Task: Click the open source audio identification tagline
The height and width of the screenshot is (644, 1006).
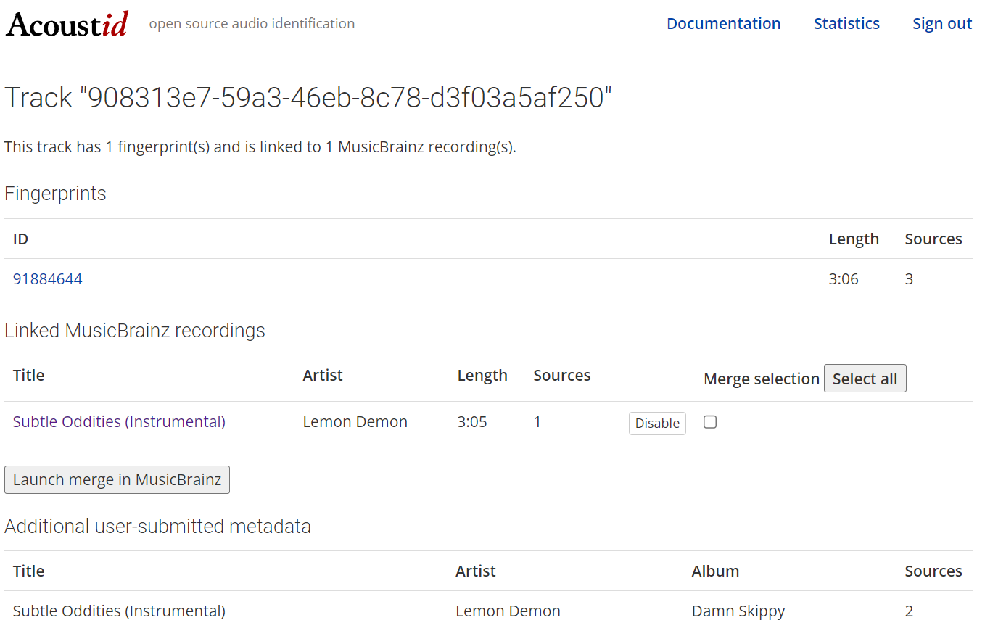Action: pyautogui.click(x=252, y=24)
